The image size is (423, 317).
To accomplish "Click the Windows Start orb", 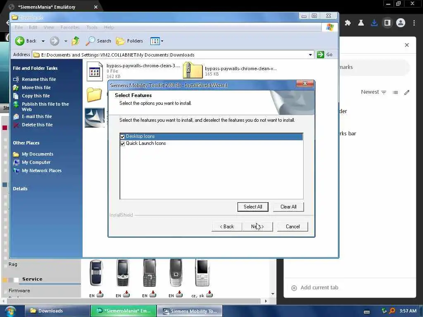I will tap(10, 311).
